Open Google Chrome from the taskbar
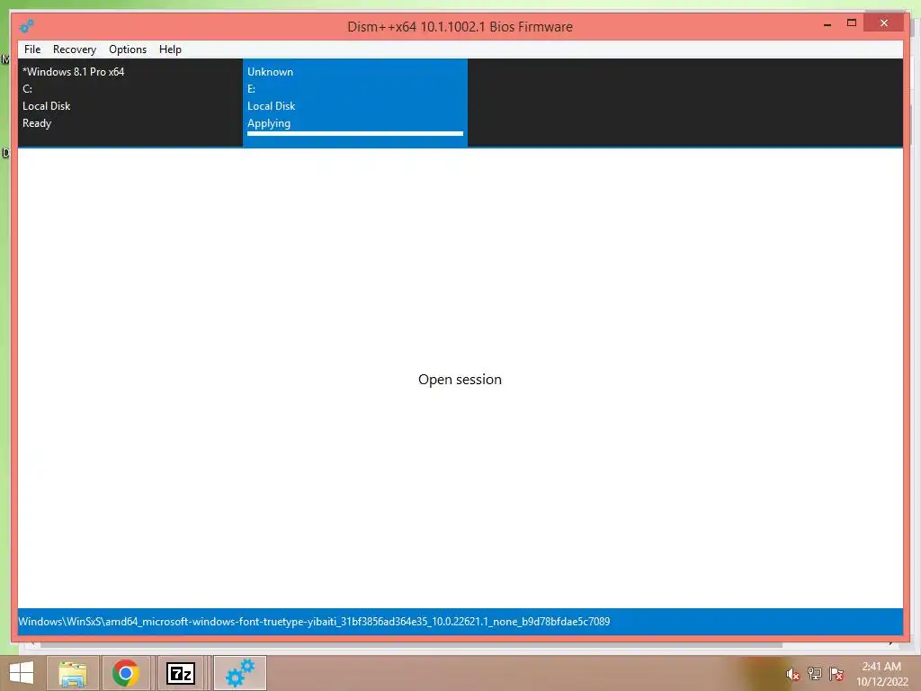The width and height of the screenshot is (921, 691). tap(125, 673)
